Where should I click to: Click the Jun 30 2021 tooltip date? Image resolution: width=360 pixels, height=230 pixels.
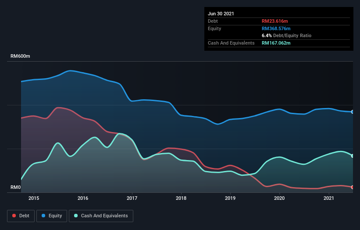(221, 14)
